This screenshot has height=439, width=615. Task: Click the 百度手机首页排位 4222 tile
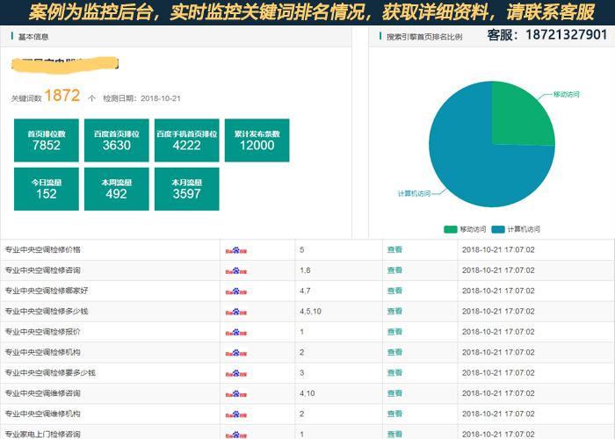click(186, 140)
